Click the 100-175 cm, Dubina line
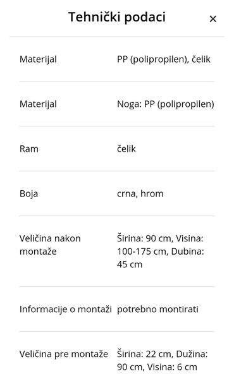 (161, 252)
